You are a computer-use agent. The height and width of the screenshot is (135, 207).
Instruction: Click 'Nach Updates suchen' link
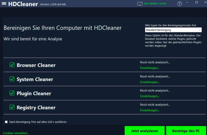tap(155, 4)
